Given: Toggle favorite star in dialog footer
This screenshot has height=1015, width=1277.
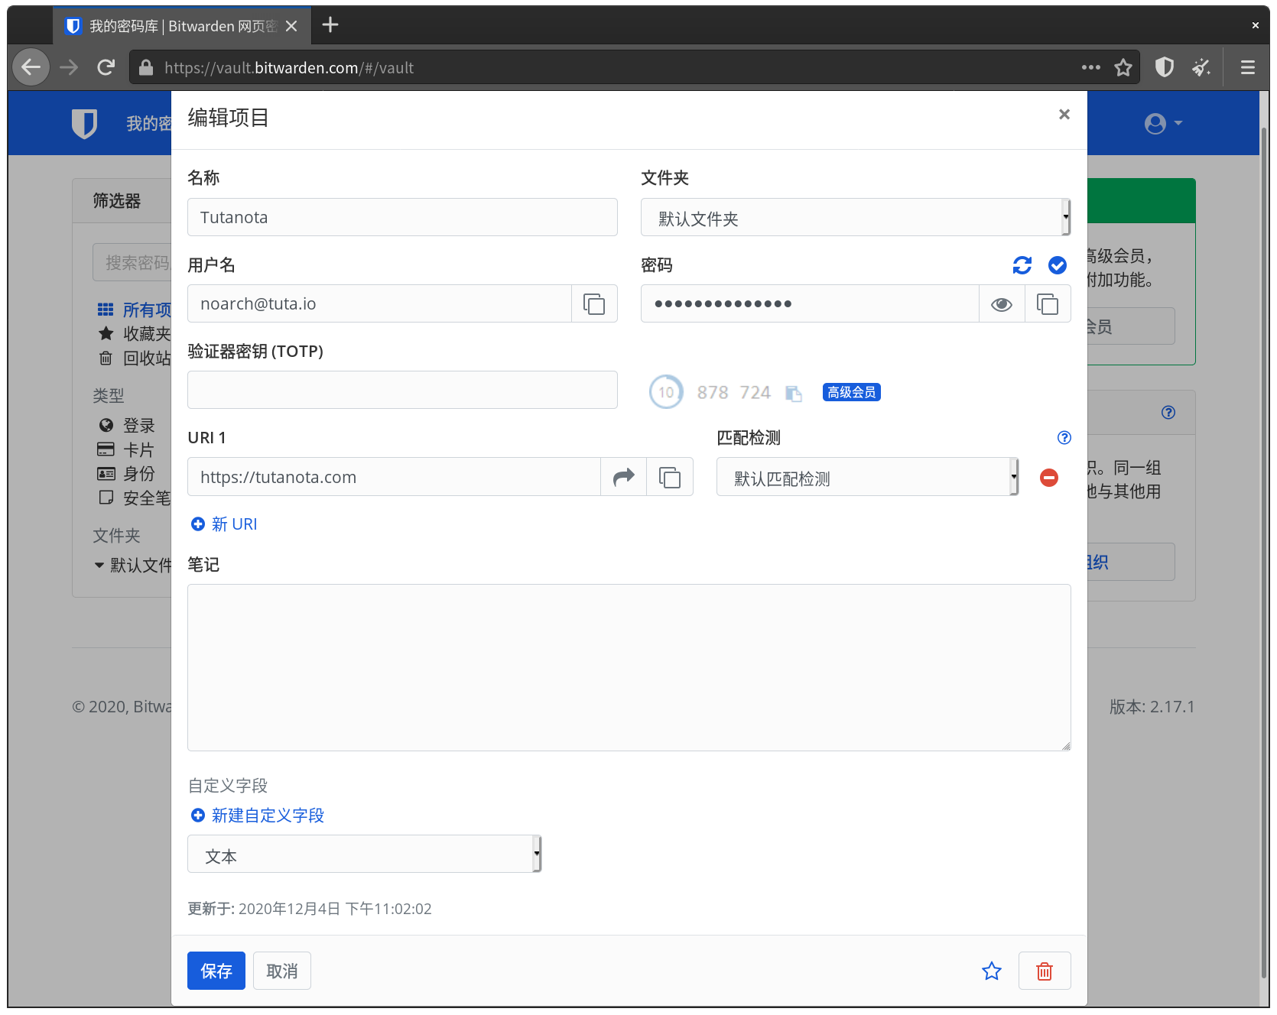Looking at the screenshot, I should [x=991, y=971].
